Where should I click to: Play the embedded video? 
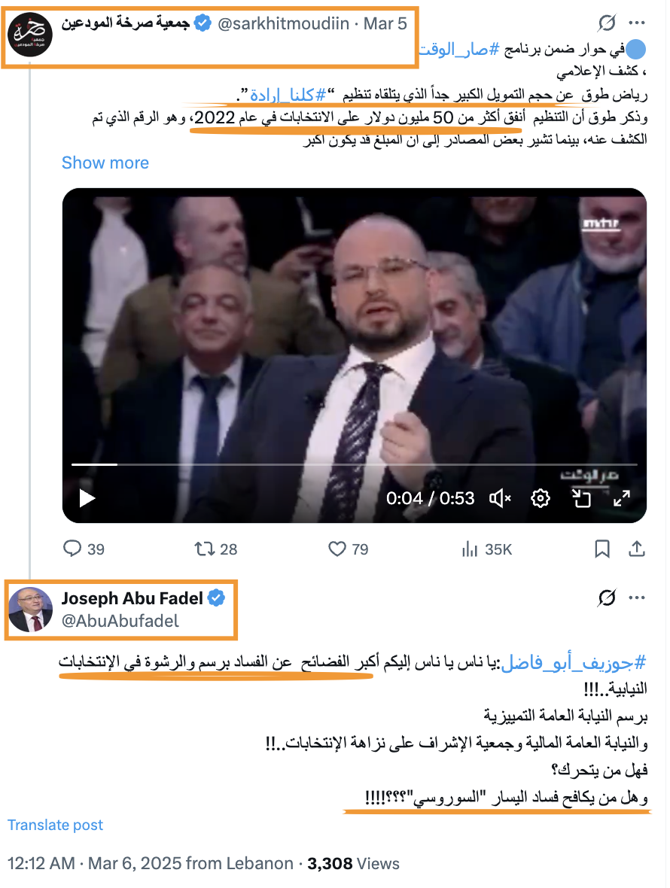[87, 498]
